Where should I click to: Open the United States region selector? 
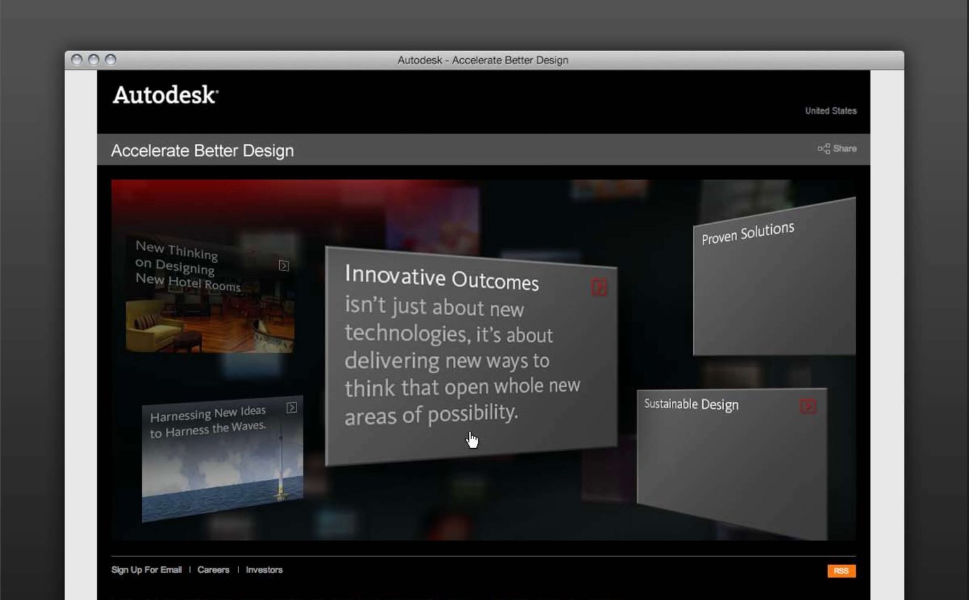(x=830, y=111)
